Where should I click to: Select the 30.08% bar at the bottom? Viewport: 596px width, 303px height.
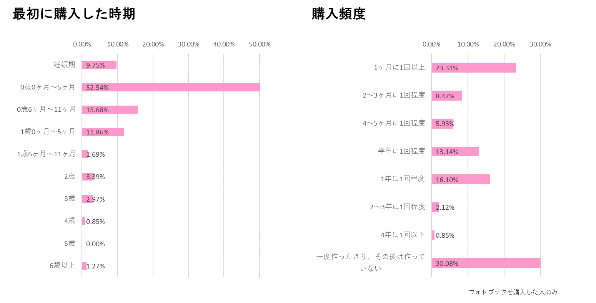tap(486, 263)
